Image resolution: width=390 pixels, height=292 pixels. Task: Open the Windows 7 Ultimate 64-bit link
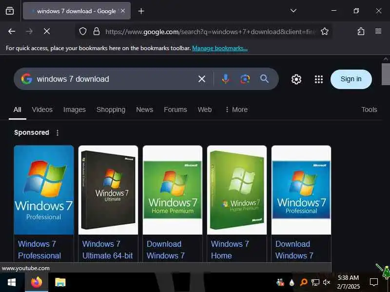pyautogui.click(x=107, y=250)
